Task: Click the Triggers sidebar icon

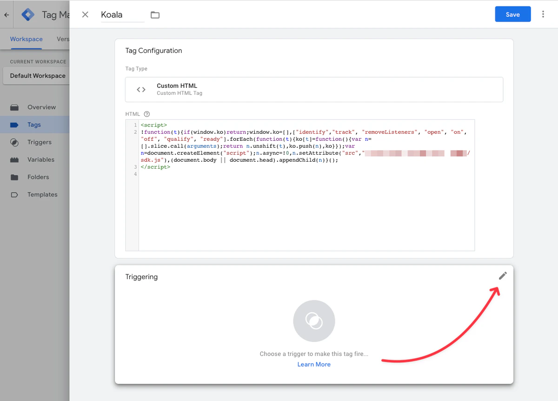Action: (14, 142)
